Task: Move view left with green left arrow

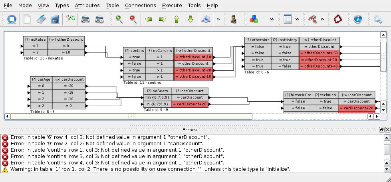Action: click(x=149, y=19)
